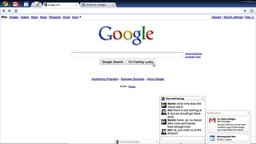Expand the minimized gmurphy chat
This screenshot has width=256, height=144.
tap(134, 141)
